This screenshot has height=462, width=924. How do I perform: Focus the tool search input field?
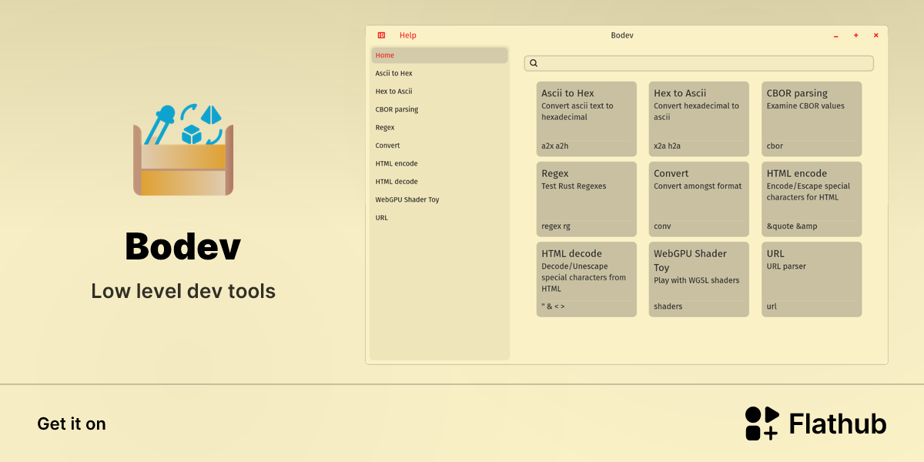coord(699,63)
